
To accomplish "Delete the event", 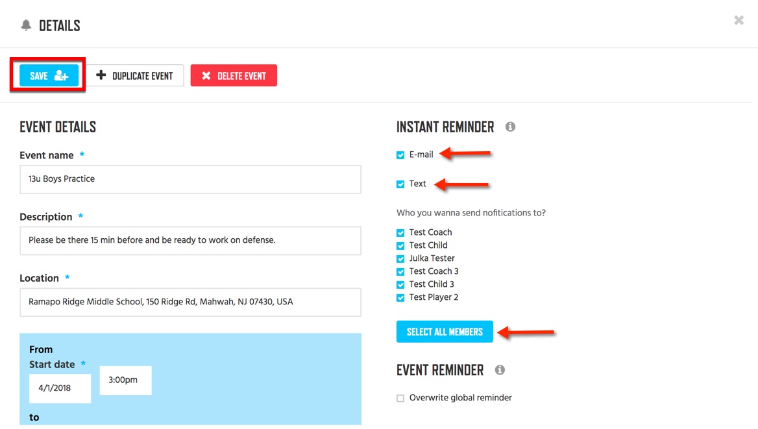I will (x=234, y=75).
